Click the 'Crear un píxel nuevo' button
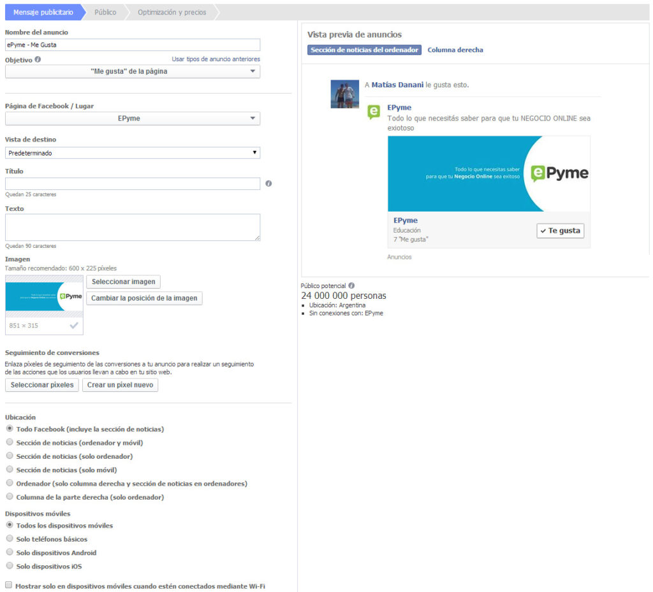Image resolution: width=653 pixels, height=592 pixels. [x=120, y=385]
